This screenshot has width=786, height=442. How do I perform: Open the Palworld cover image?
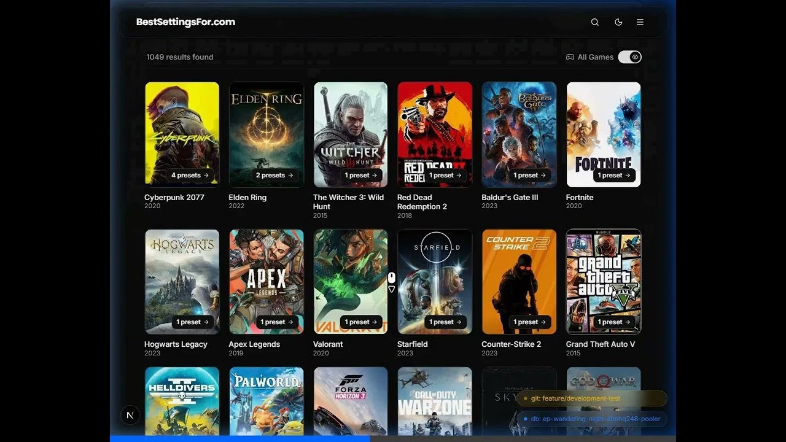click(x=267, y=401)
